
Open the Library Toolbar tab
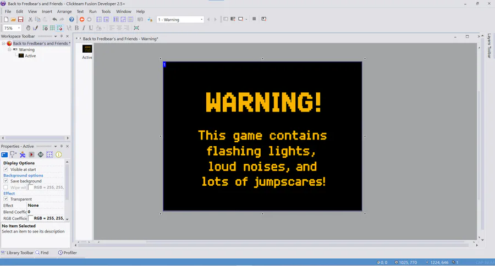17,253
